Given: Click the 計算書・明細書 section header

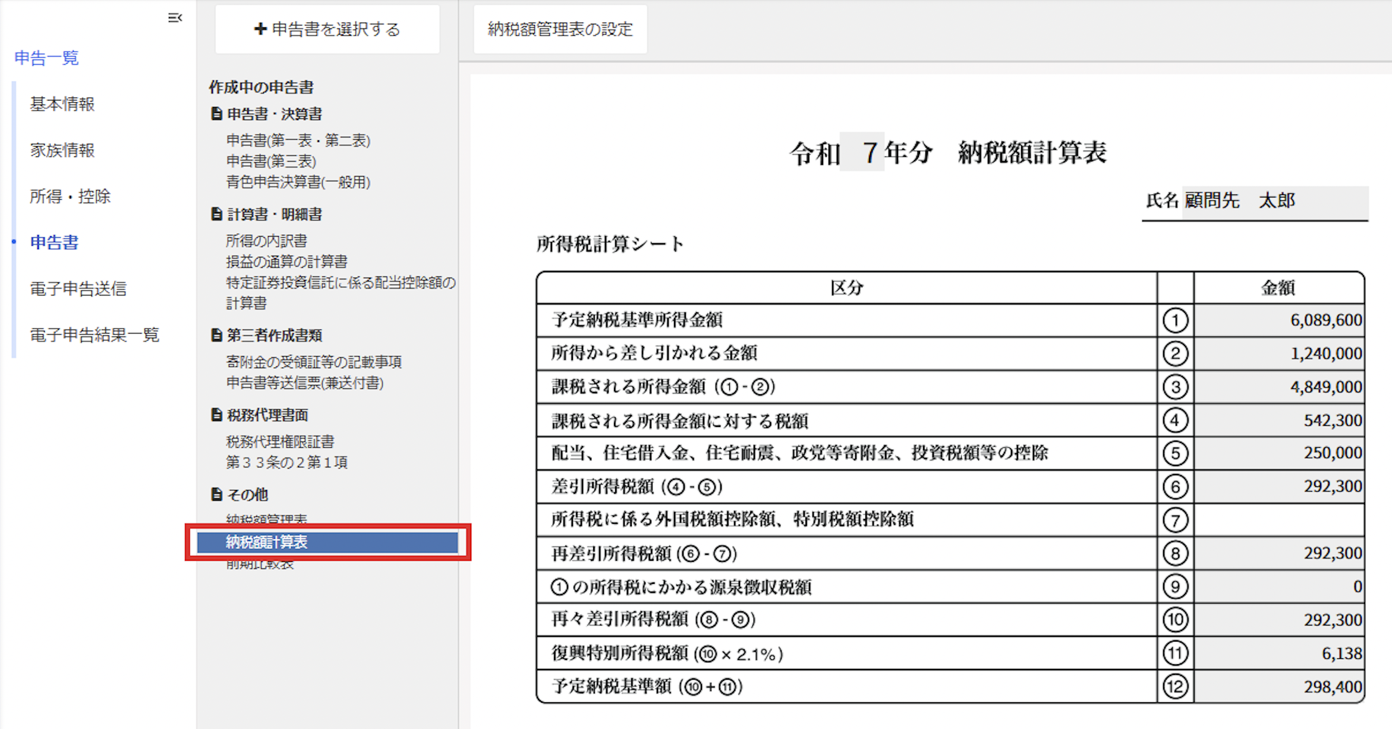Looking at the screenshot, I should 275,214.
